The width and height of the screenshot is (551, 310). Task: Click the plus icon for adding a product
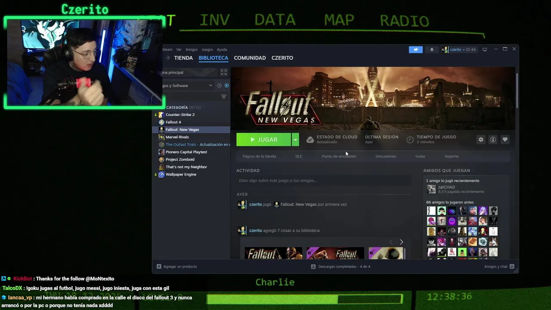[159, 267]
